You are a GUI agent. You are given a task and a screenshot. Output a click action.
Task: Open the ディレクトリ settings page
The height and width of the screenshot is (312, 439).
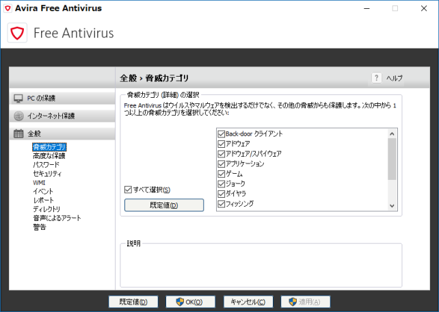coord(46,209)
